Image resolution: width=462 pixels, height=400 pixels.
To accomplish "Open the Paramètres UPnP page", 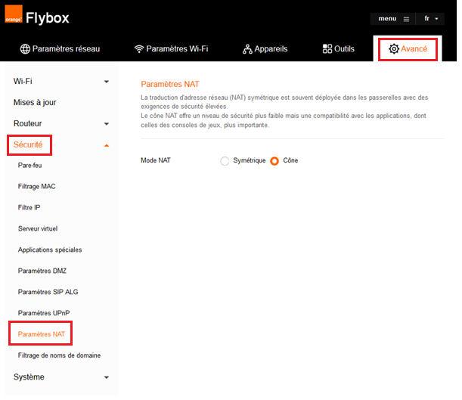I will 44,313.
